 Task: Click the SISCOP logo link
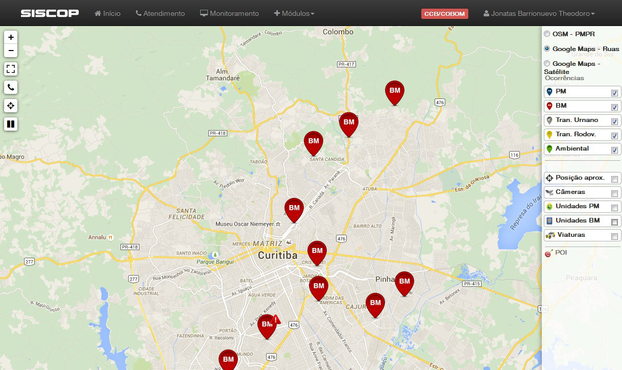pos(50,13)
